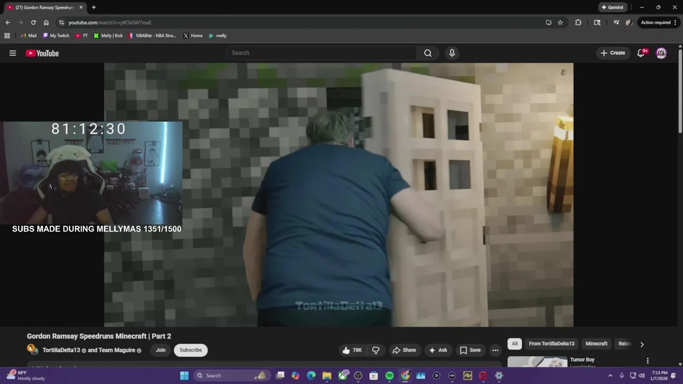Close the Gordon Ramsay Speedruns tab
The image size is (683, 384).
[81, 7]
